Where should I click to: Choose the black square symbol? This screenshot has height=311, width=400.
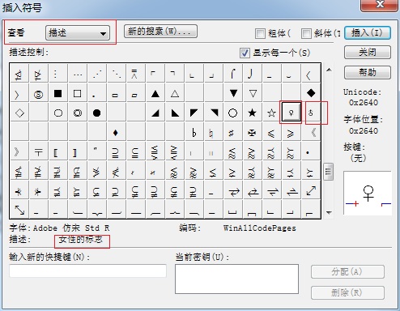pos(57,93)
